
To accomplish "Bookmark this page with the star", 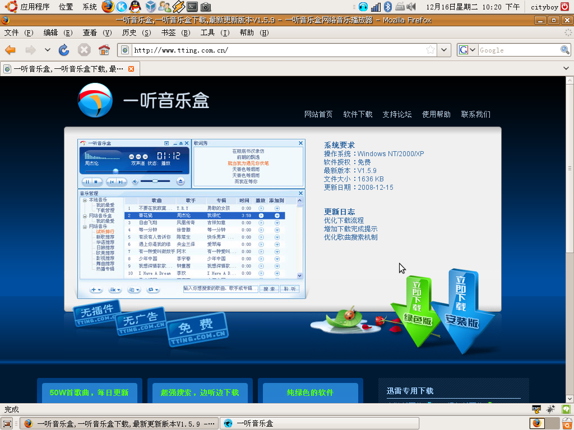I will tap(430, 50).
